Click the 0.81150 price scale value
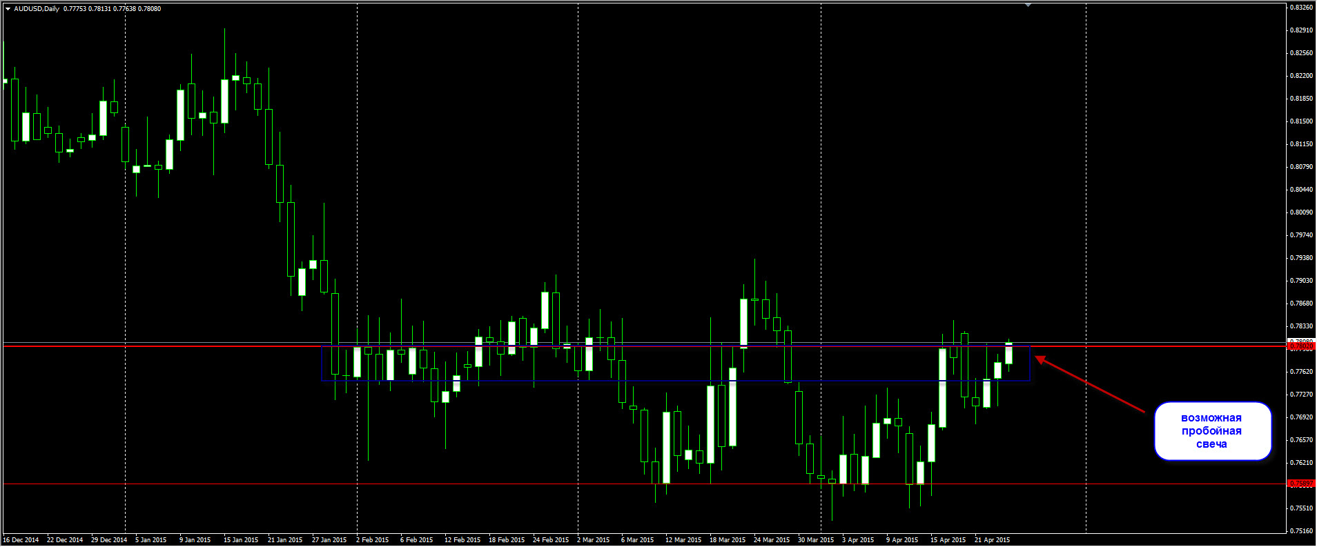Viewport: 1317px width, 547px height. pos(1302,144)
